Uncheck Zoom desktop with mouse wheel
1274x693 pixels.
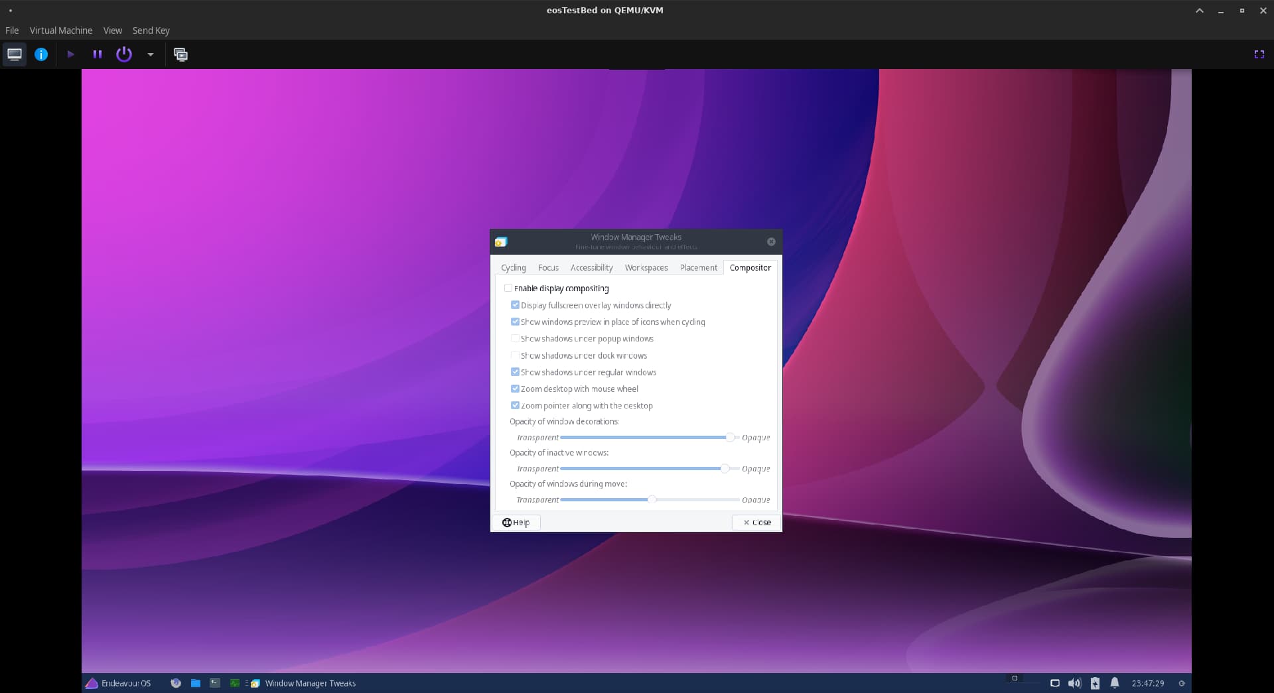[515, 389]
